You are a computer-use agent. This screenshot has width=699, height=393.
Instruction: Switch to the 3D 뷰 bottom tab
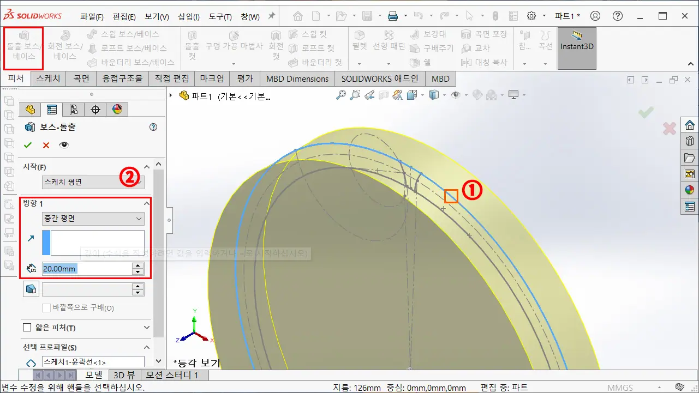124,375
